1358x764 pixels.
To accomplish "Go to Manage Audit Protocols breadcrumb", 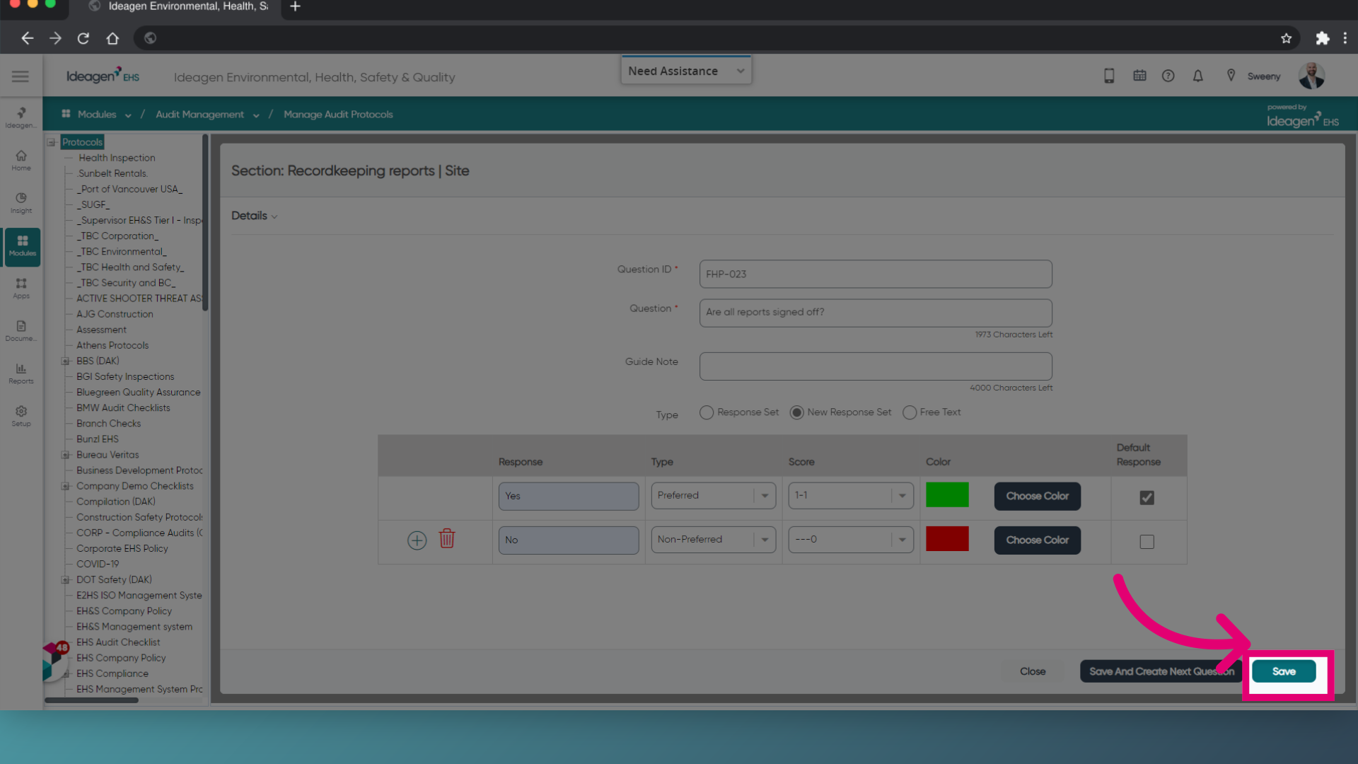I will [x=338, y=115].
